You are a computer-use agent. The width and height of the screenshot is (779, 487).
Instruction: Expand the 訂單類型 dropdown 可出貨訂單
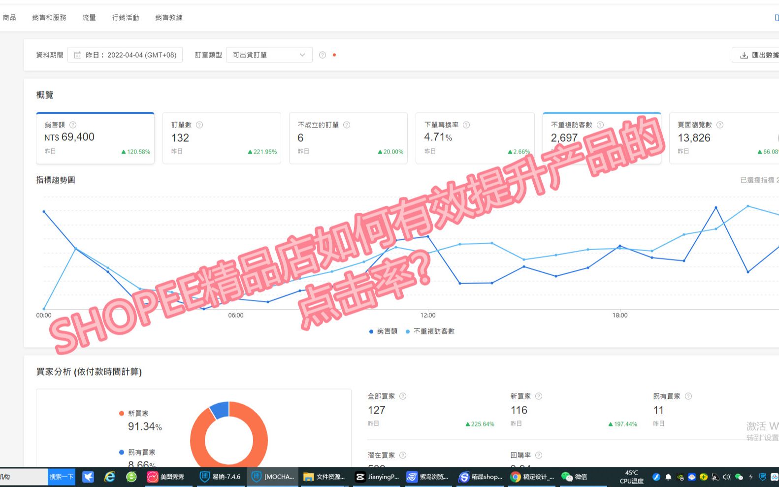pyautogui.click(x=269, y=55)
